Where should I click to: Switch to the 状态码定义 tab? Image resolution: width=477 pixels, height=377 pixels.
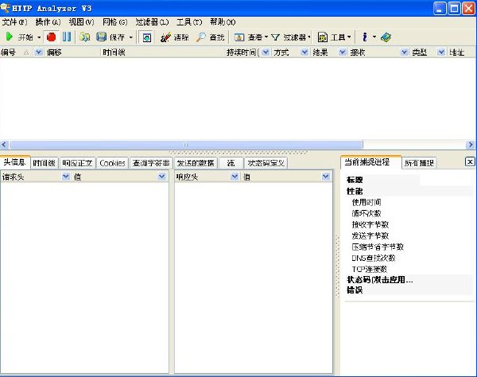point(266,163)
